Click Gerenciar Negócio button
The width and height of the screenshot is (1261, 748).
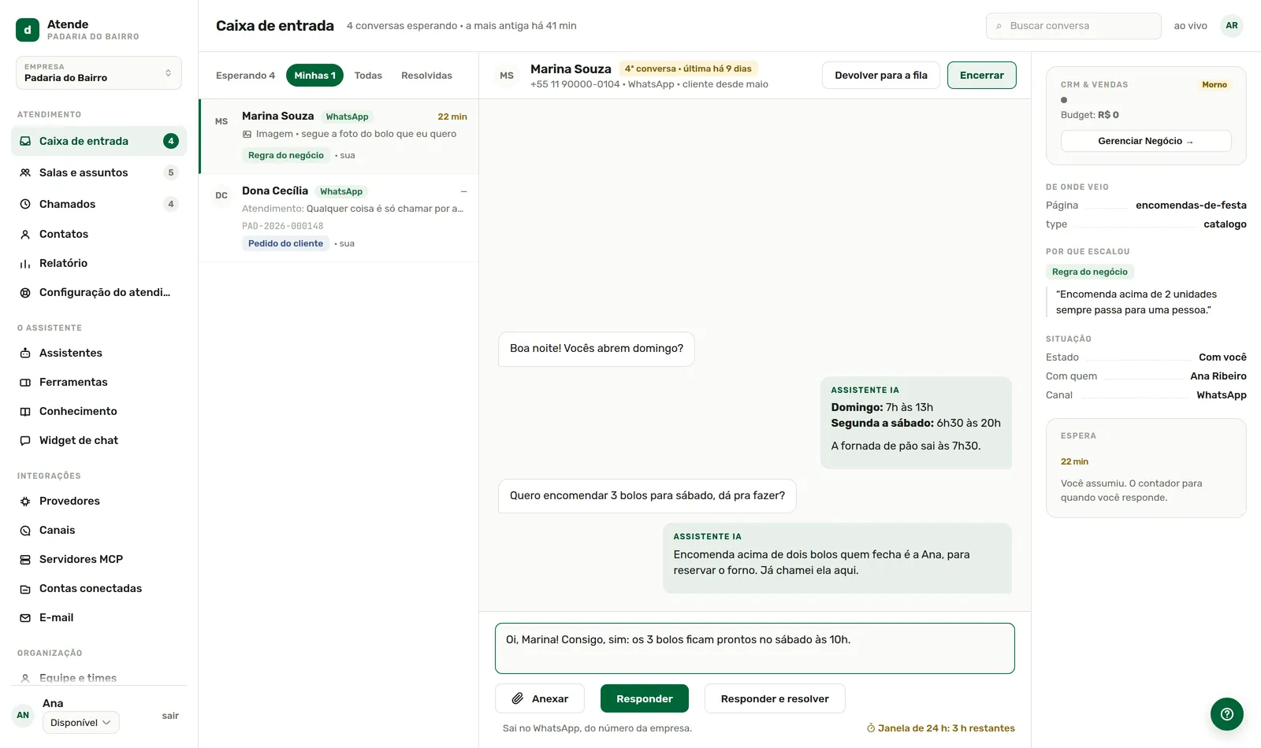click(1146, 141)
